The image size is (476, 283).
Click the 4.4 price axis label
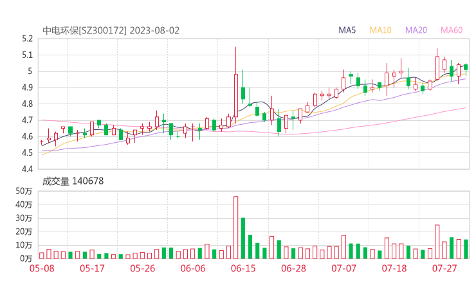tap(27, 169)
